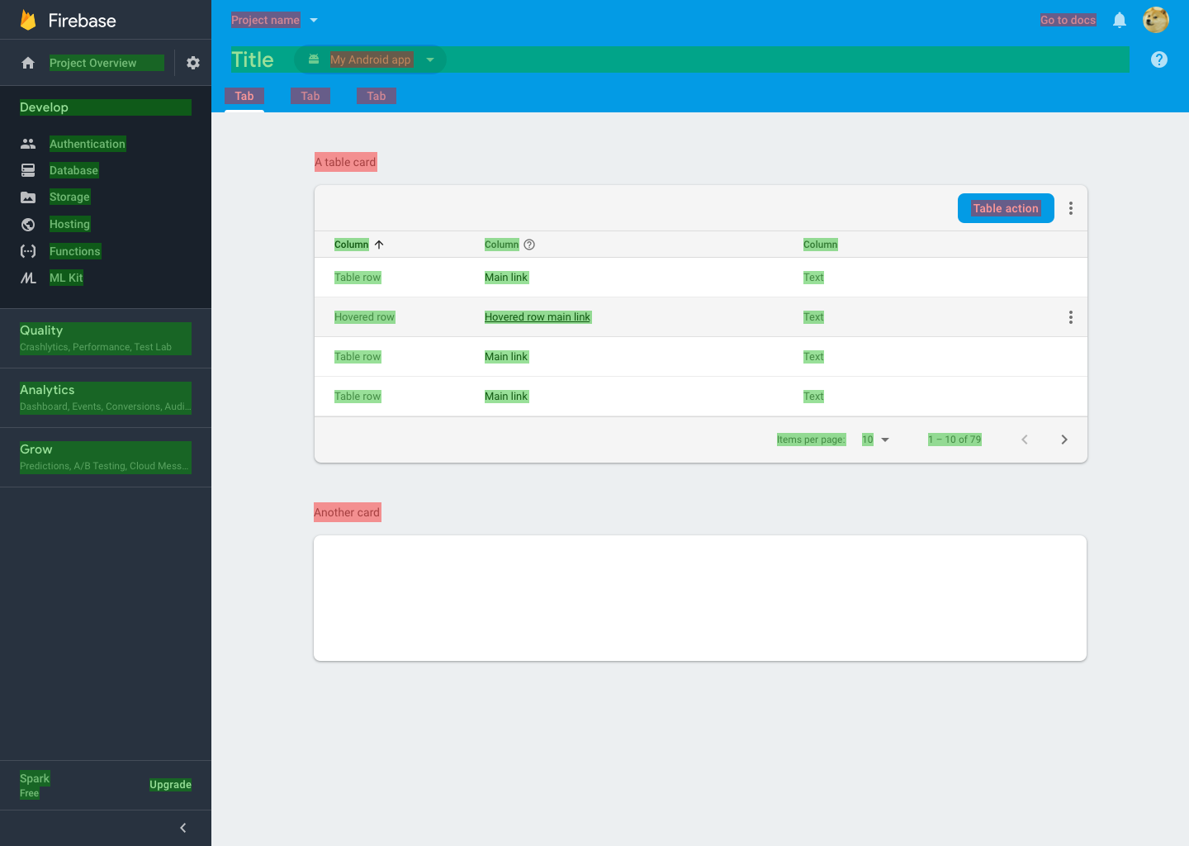The width and height of the screenshot is (1189, 846).
Task: Collapse the left sidebar
Action: pyautogui.click(x=182, y=827)
